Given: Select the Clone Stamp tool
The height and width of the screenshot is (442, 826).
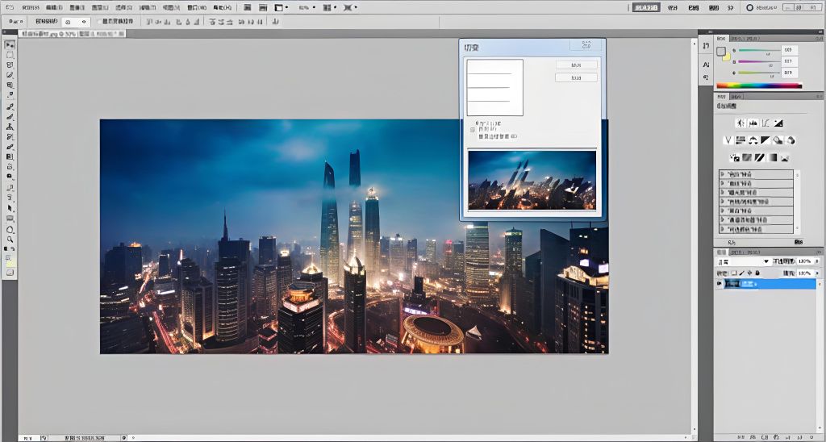Looking at the screenshot, I should tap(10, 127).
